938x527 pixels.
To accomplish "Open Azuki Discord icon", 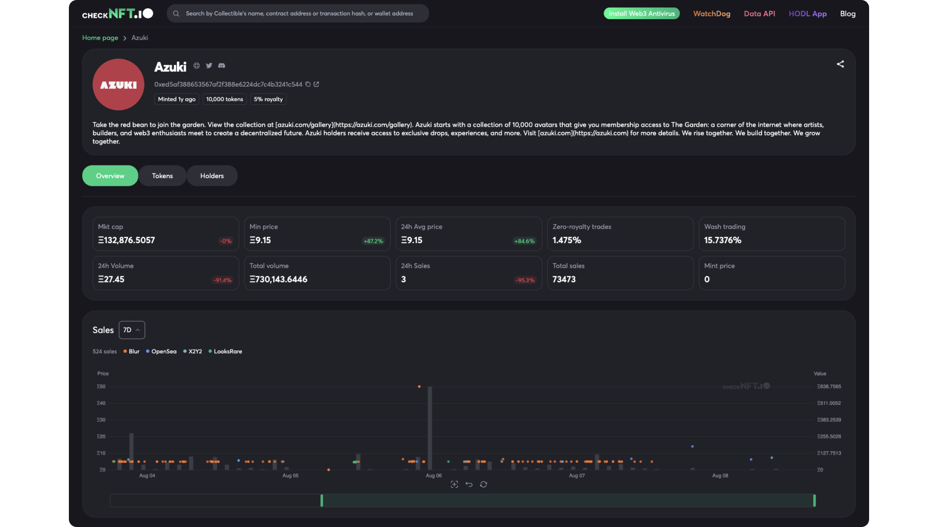I will (x=222, y=65).
